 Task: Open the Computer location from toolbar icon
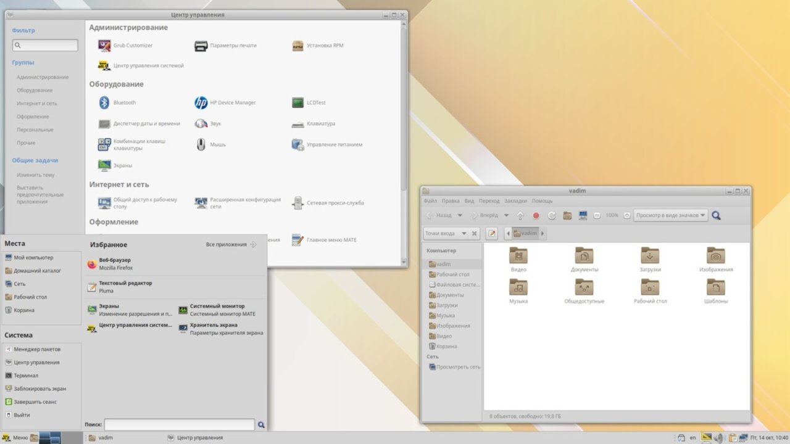coord(582,215)
